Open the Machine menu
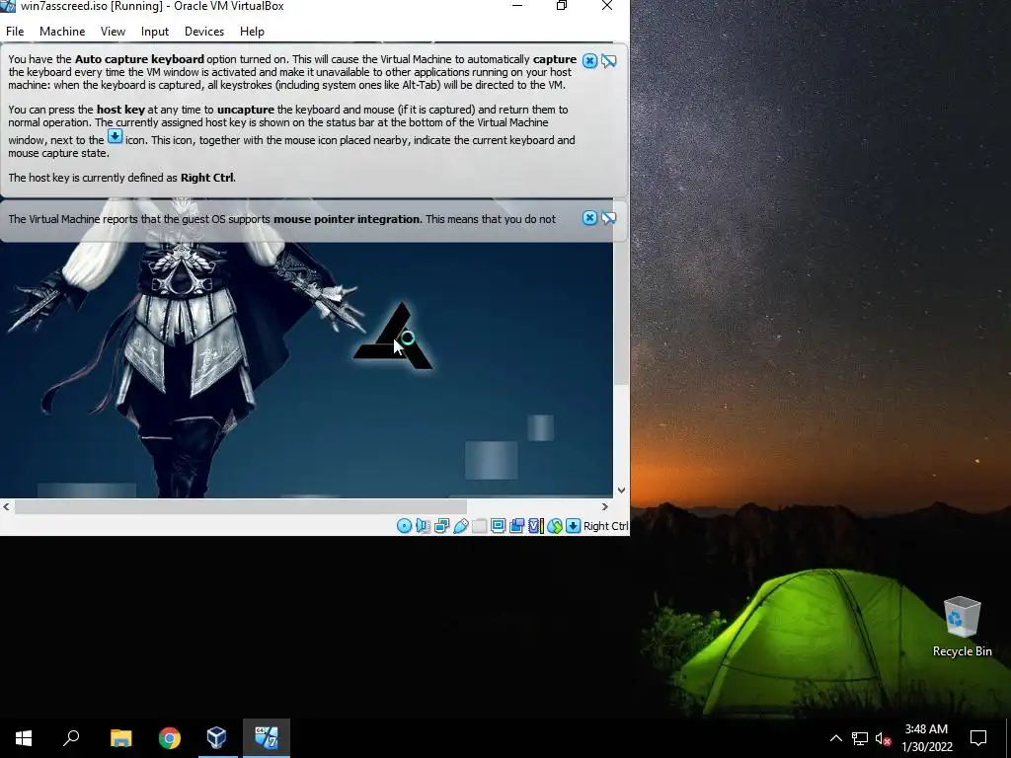This screenshot has width=1011, height=758. click(62, 31)
